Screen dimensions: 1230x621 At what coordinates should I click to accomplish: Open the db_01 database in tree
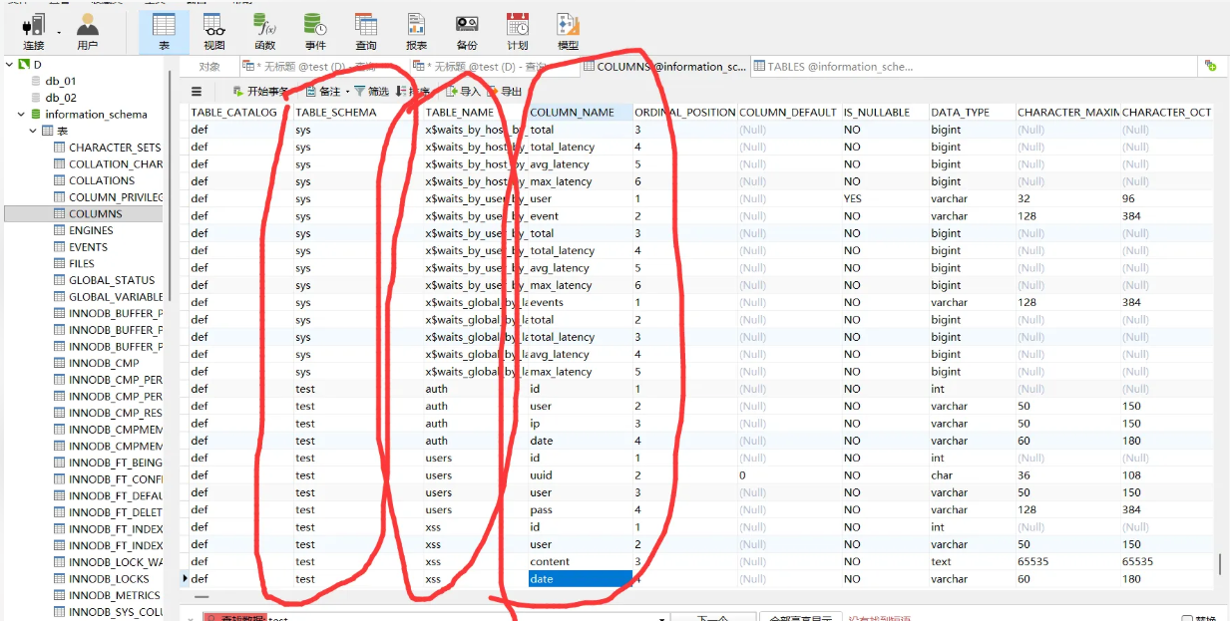tap(60, 81)
